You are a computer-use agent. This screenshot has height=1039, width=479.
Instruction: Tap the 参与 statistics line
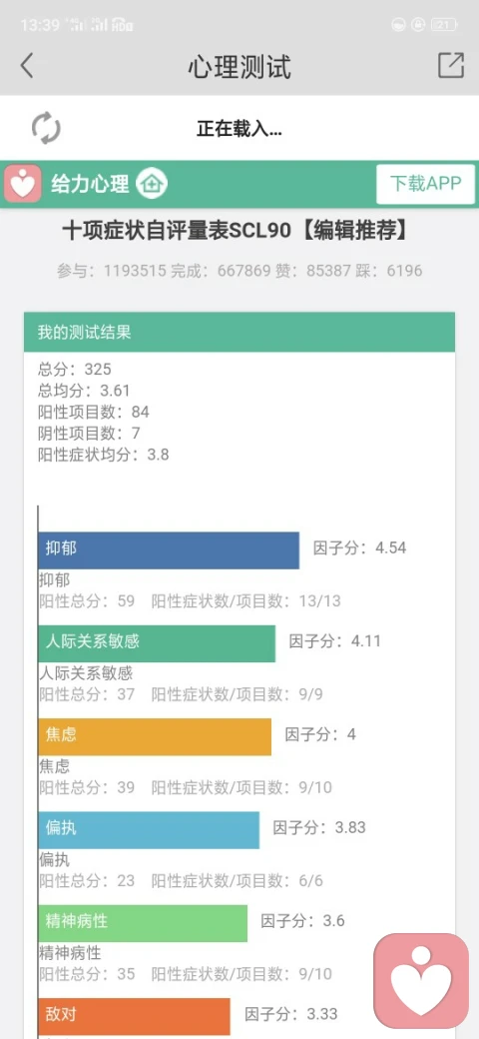(x=239, y=271)
